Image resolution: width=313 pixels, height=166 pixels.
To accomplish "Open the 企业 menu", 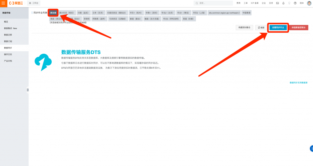I will point(264,3).
